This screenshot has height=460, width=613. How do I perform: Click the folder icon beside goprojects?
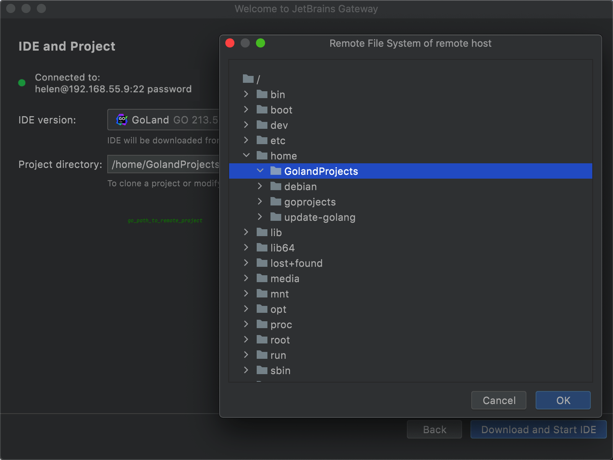pos(275,202)
